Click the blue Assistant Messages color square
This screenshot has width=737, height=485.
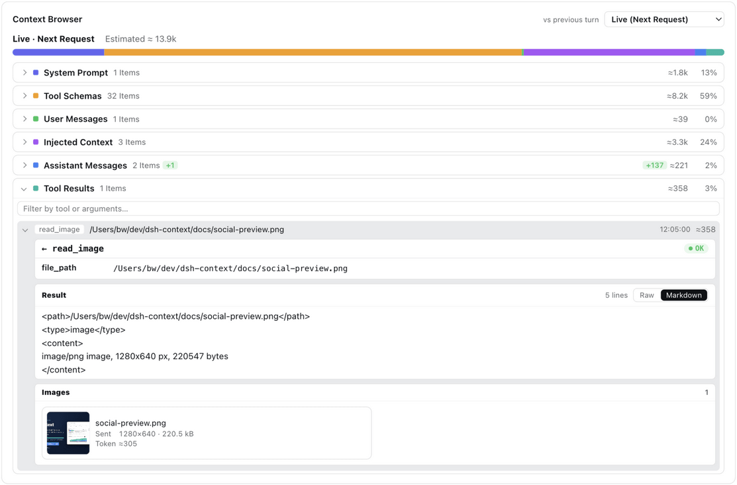[36, 165]
